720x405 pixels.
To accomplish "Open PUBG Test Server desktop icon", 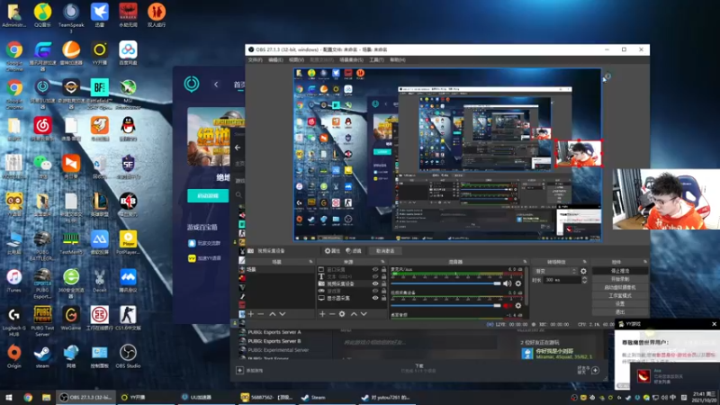I will [42, 321].
